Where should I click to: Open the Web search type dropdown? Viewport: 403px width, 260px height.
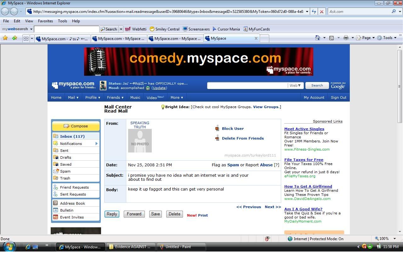[295, 86]
